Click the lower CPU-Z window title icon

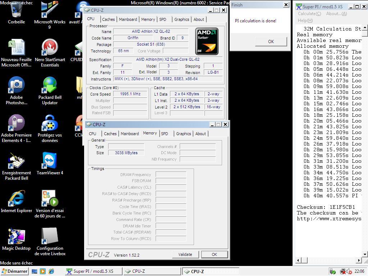tap(89, 124)
